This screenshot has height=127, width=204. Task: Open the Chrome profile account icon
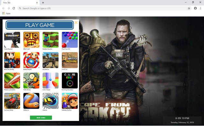click(x=195, y=8)
